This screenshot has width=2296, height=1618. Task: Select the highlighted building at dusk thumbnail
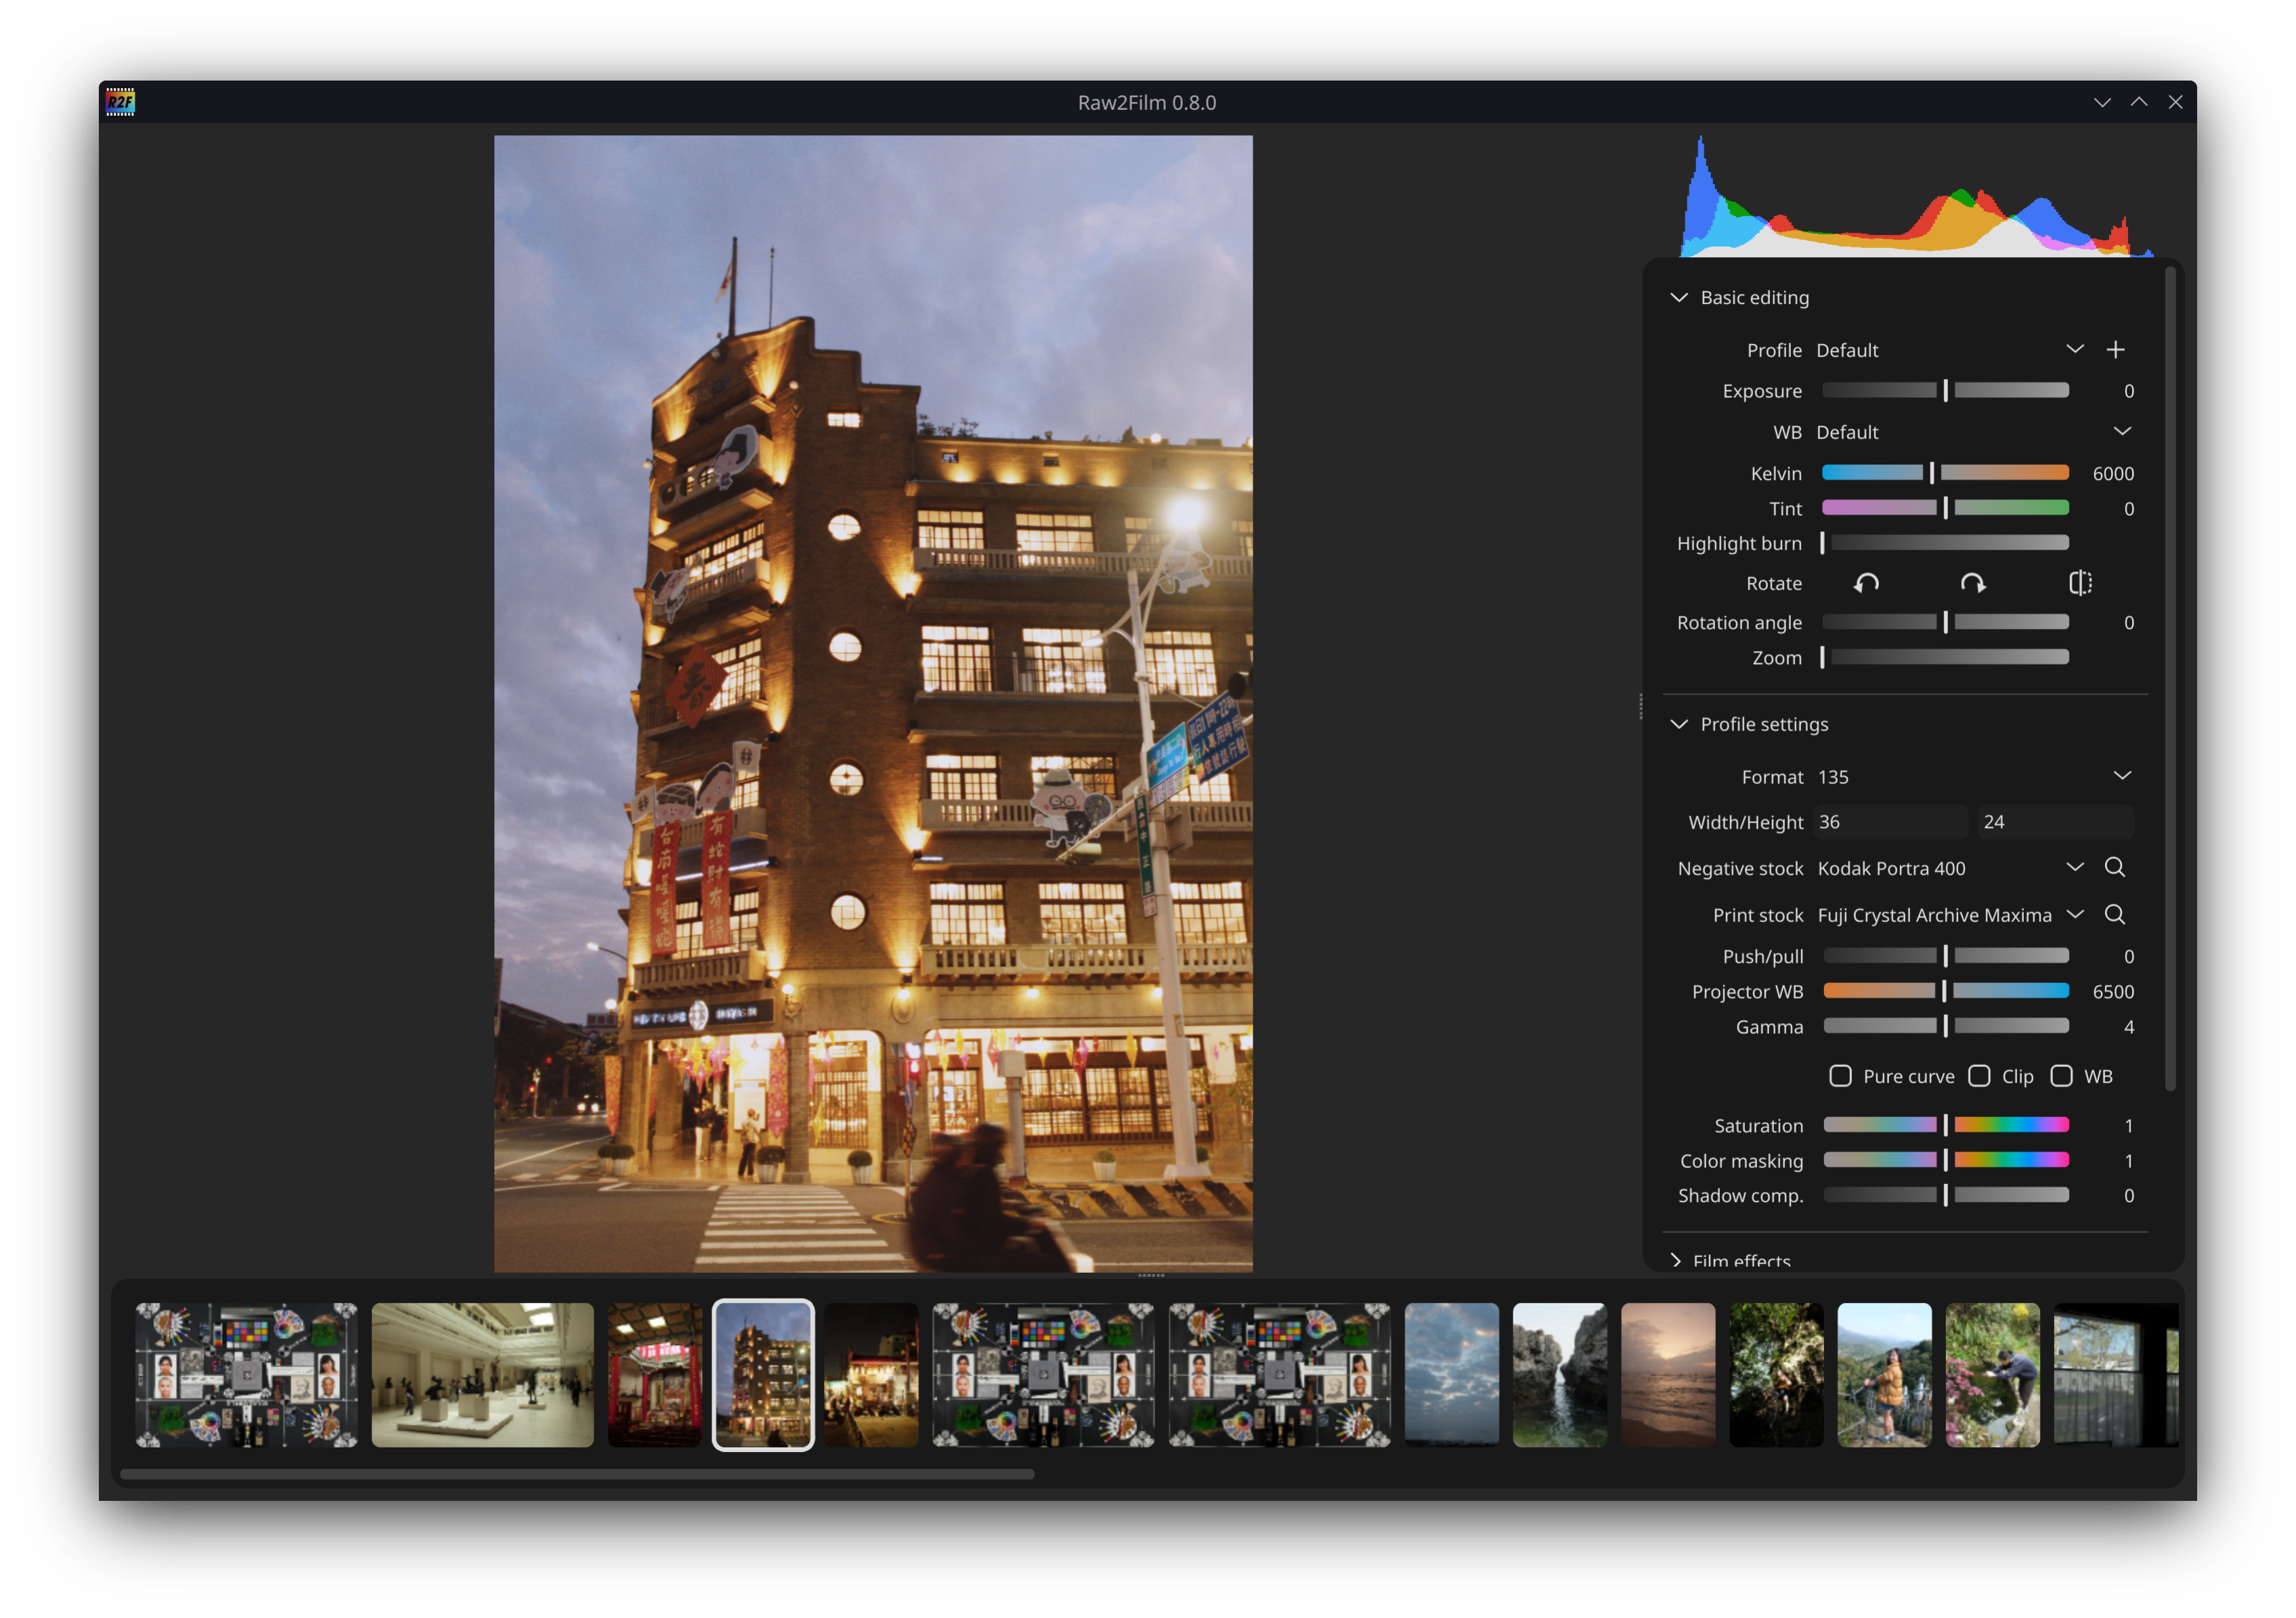pos(763,1375)
